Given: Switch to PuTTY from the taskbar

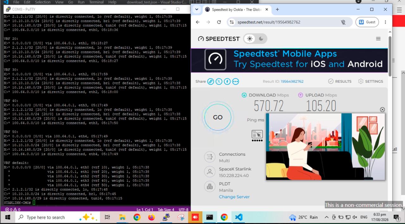Looking at the screenshot, I should 166,217.
